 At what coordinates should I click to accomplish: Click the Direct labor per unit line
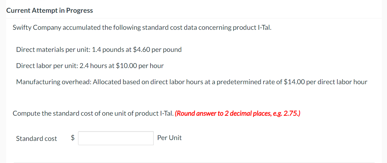pos(90,66)
